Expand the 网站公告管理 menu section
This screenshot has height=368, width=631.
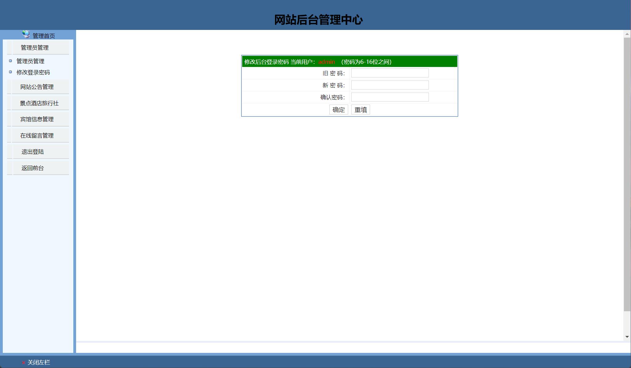tap(37, 87)
